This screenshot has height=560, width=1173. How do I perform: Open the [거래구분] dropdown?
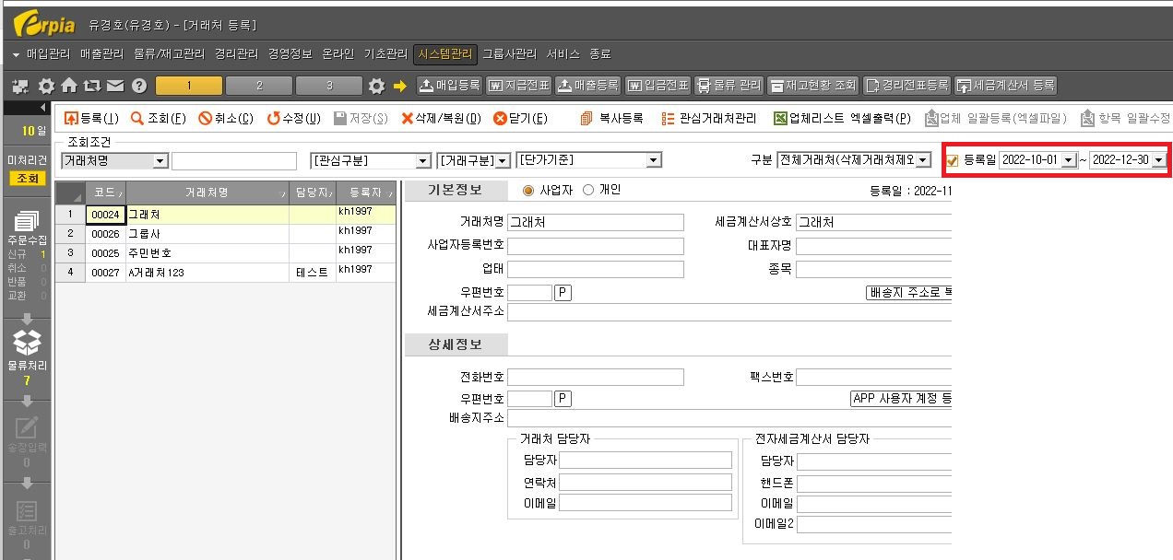pos(503,161)
